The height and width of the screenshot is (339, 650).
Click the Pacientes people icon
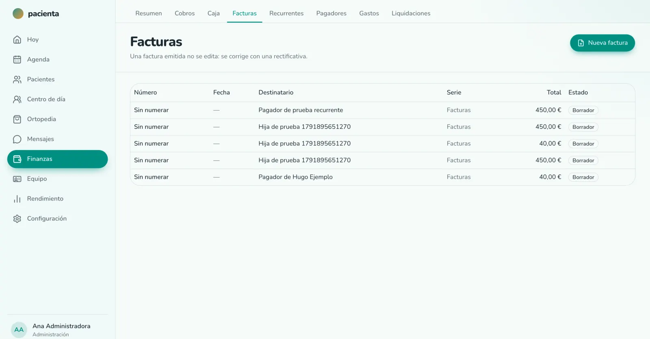pyautogui.click(x=17, y=79)
